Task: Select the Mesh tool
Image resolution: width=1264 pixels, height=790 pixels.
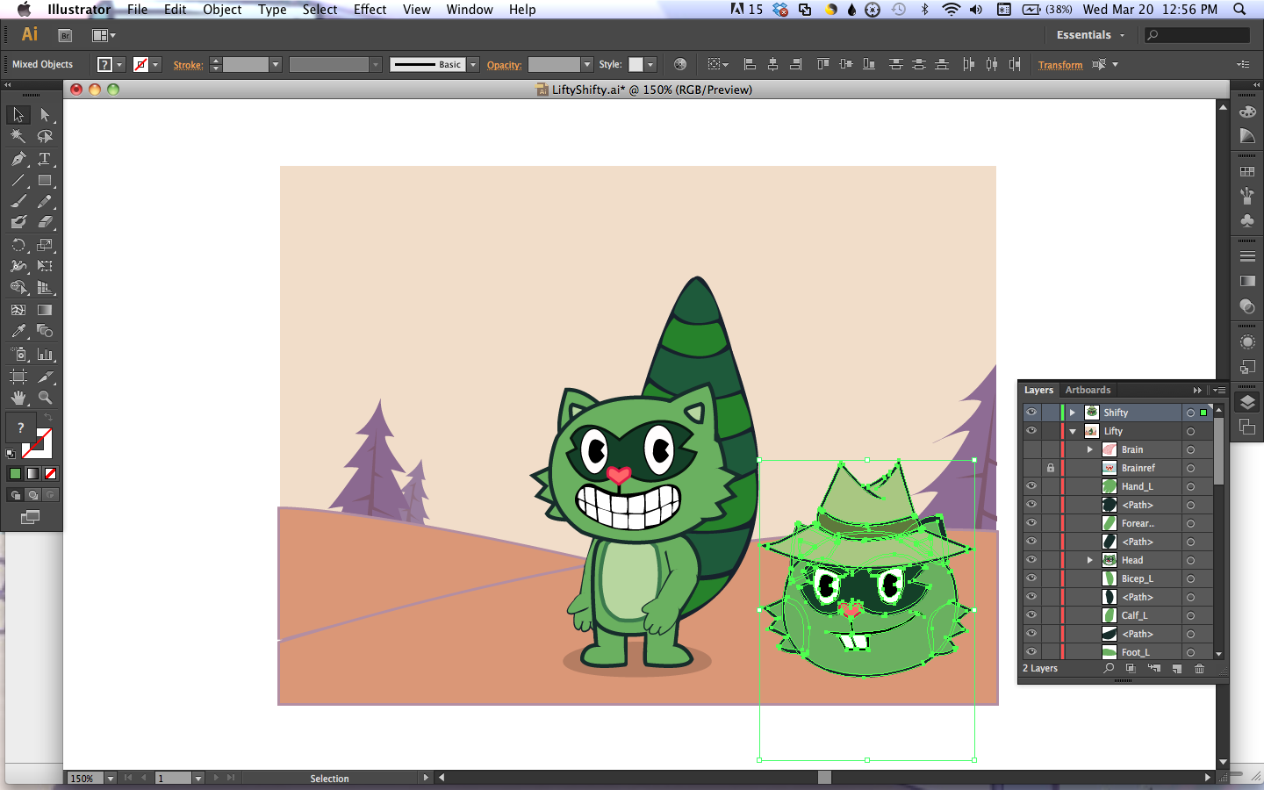Action: click(x=18, y=310)
